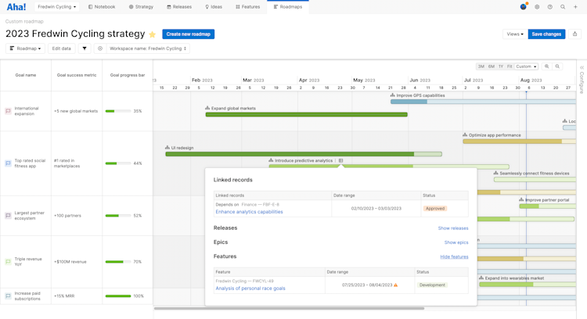Open the Custom timeframe dropdown
This screenshot has height=319, width=587.
[526, 66]
